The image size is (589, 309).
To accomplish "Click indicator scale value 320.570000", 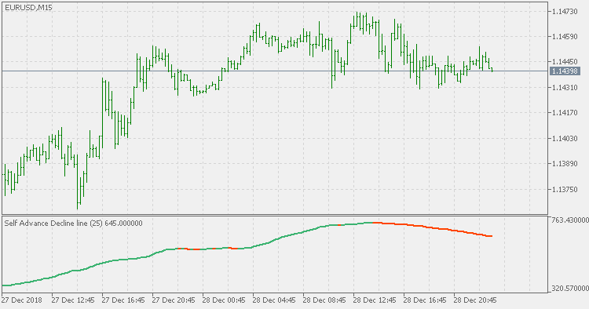I will point(570,289).
